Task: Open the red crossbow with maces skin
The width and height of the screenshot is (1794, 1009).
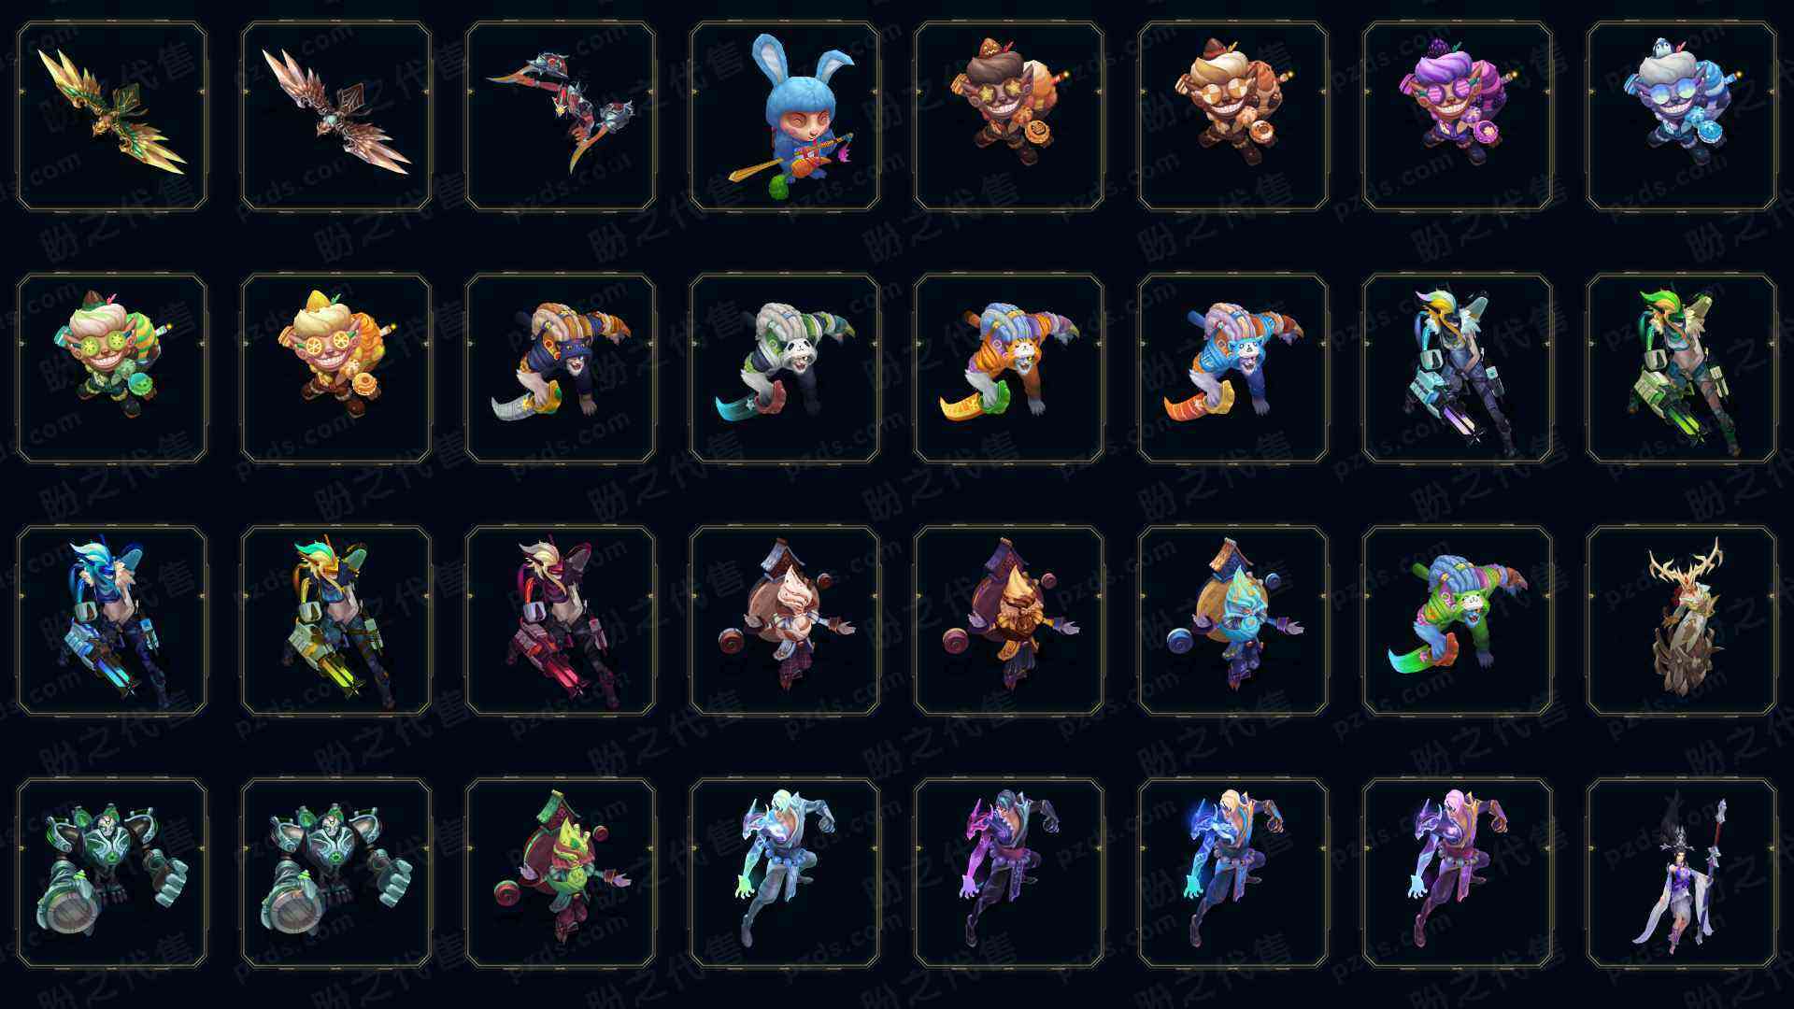Action: click(x=561, y=116)
